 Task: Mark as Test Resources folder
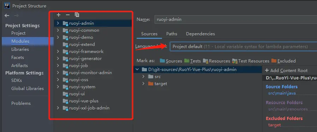click(251, 61)
